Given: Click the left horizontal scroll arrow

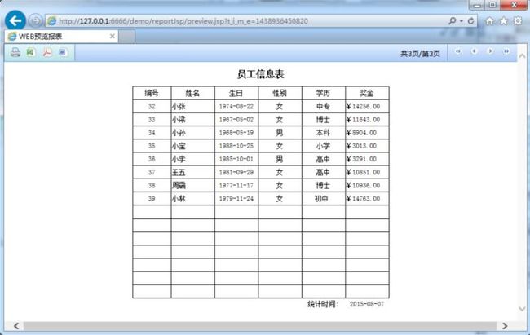Looking at the screenshot, I should click(16, 326).
